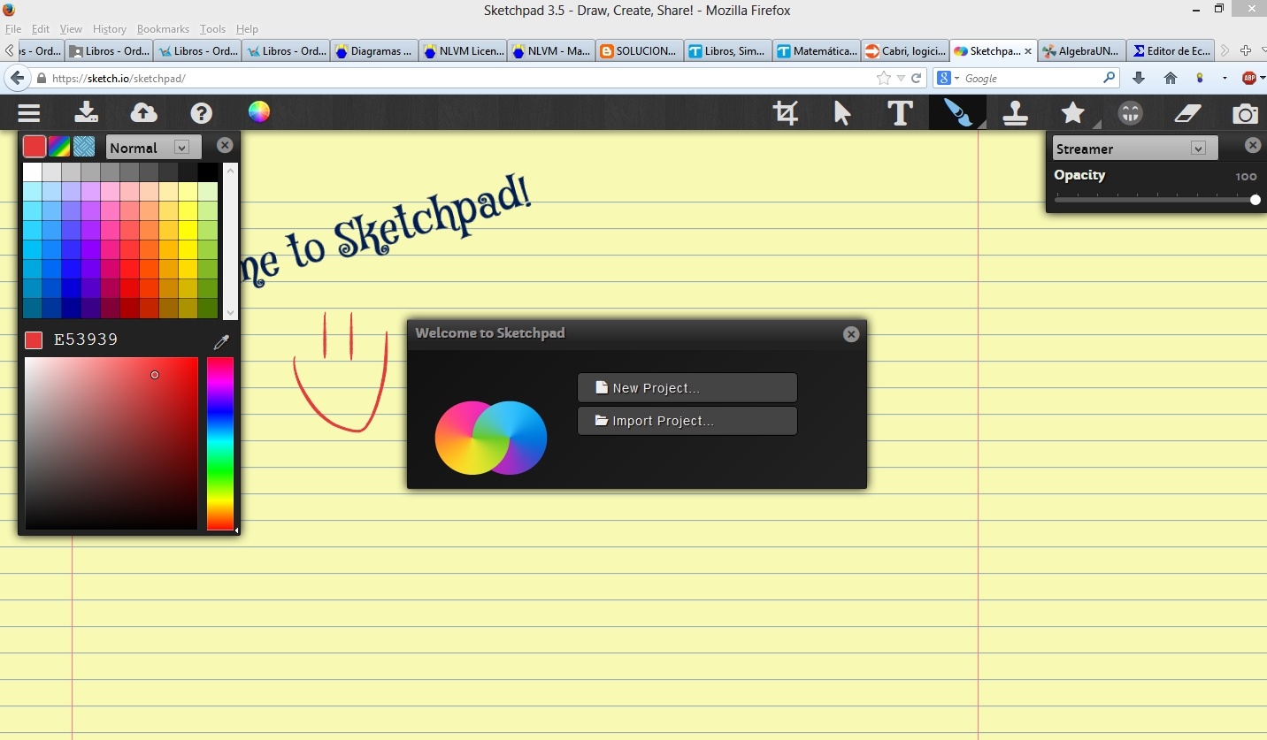Open the Help menu

tap(201, 113)
